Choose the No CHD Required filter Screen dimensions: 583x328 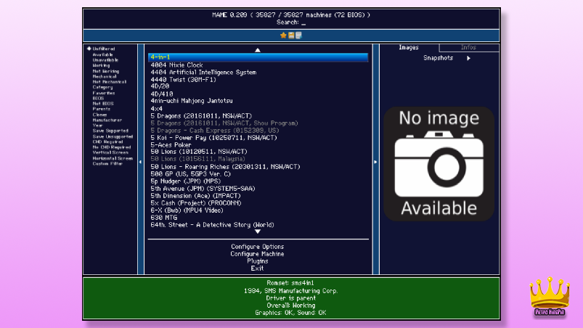click(112, 147)
